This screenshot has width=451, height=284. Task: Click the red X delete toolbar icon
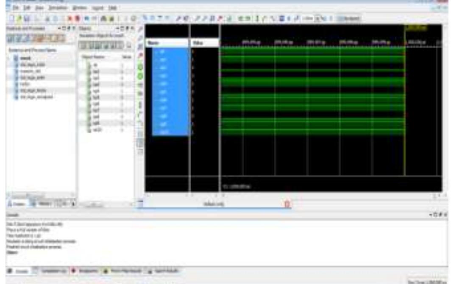(x=70, y=19)
